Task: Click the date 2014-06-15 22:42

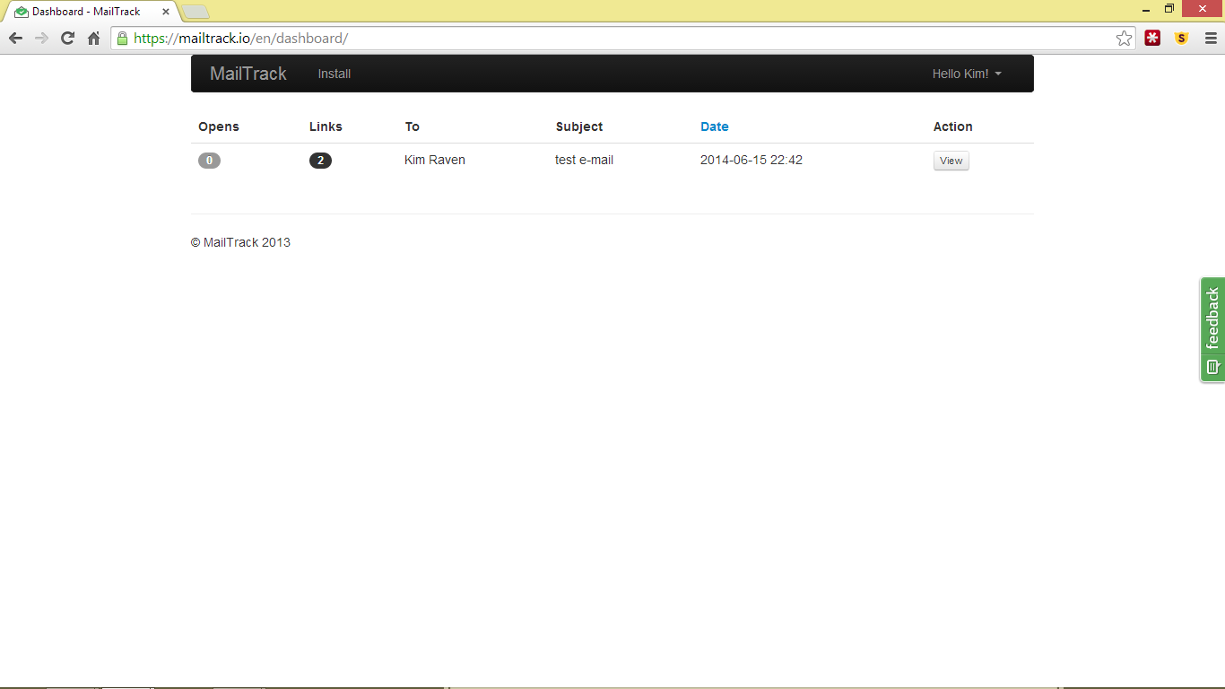Action: pos(752,160)
